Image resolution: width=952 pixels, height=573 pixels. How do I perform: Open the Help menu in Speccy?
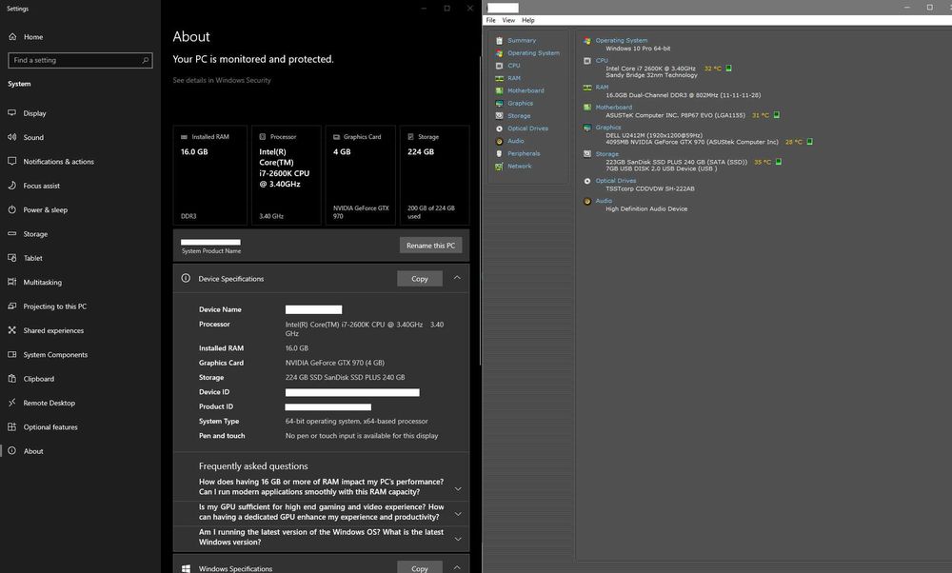coord(528,20)
